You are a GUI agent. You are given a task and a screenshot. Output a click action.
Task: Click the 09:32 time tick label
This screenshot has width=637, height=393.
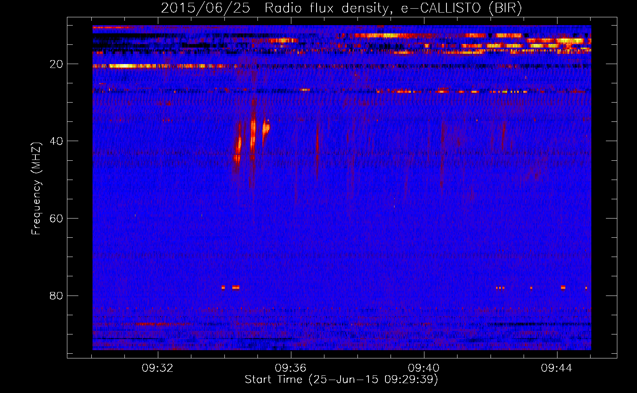click(x=158, y=368)
